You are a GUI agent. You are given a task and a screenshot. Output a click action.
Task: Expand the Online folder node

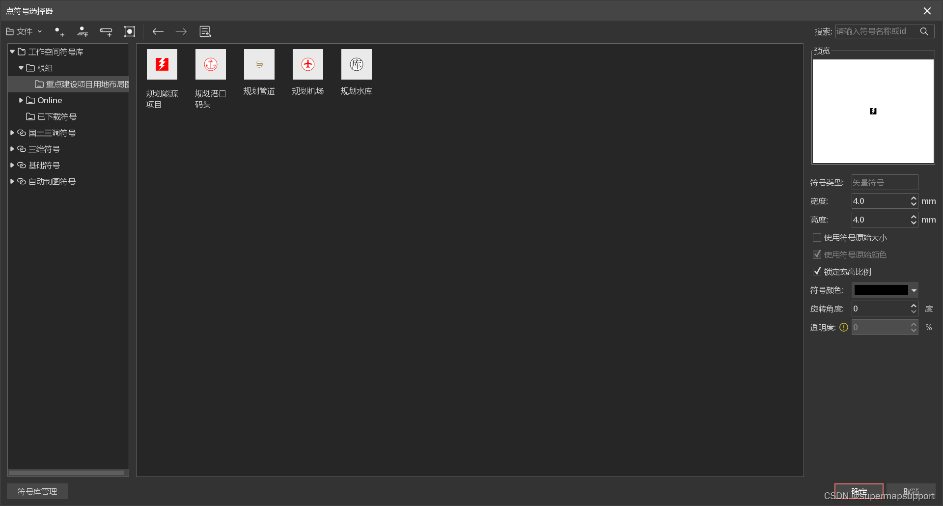click(x=21, y=100)
